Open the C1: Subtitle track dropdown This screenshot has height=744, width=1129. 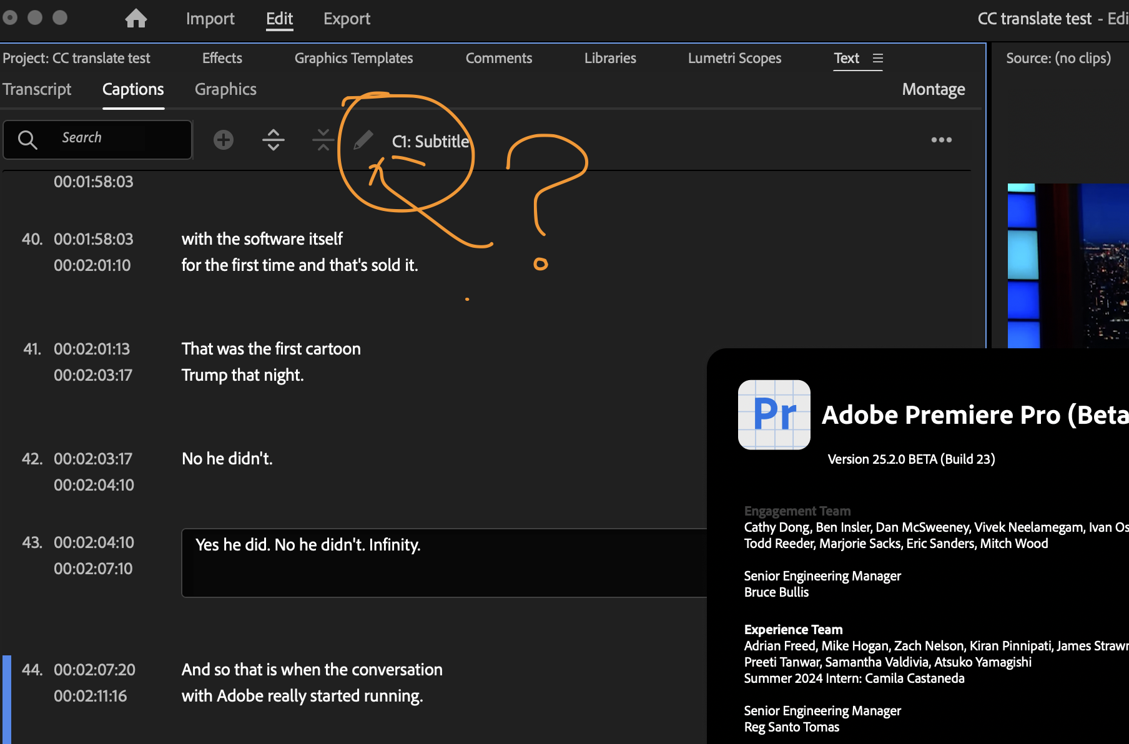(x=430, y=141)
